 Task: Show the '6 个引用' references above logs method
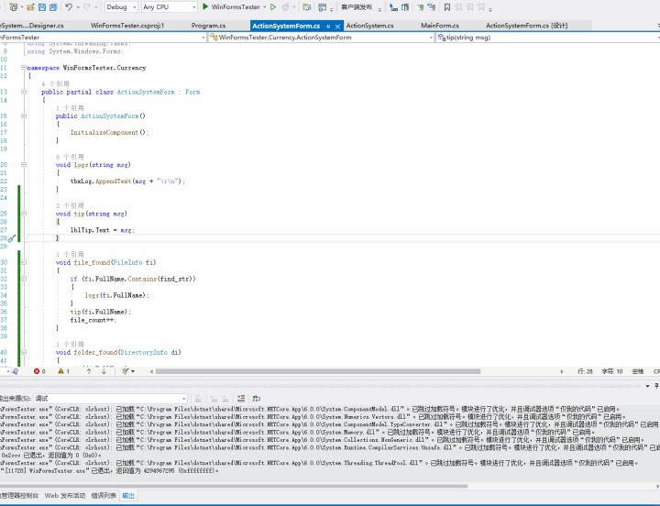(x=70, y=157)
